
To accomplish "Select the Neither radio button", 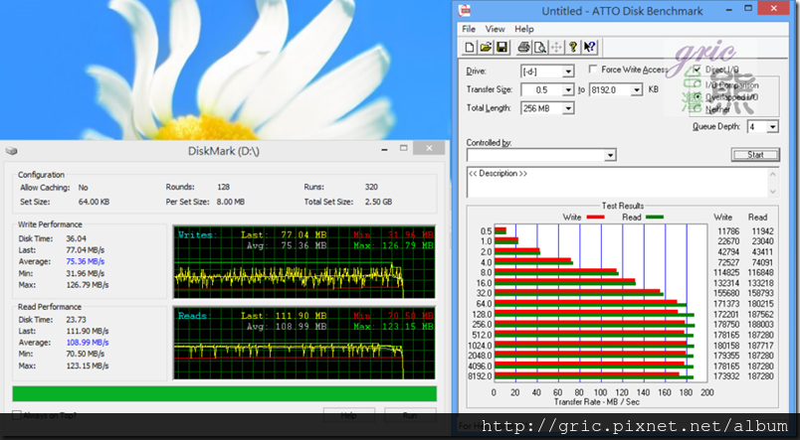I will coord(698,109).
